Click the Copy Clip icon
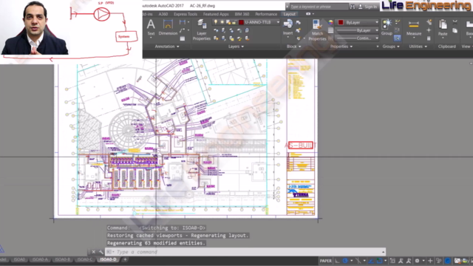The height and width of the screenshot is (266, 473). pos(455,30)
